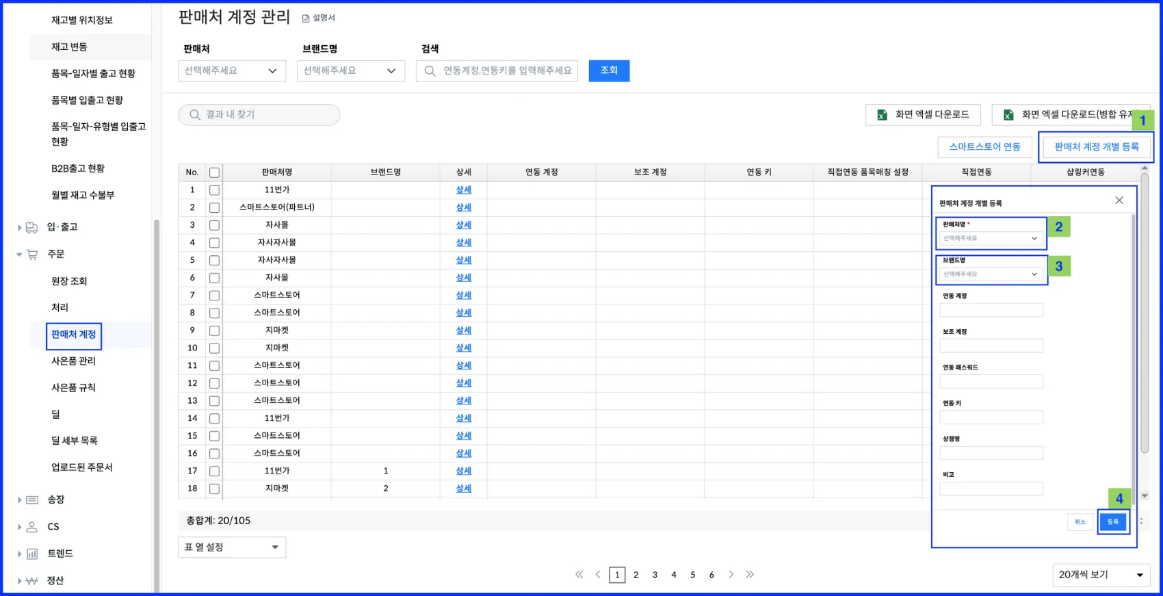1163x596 pixels.
Task: Check the row 17 checkbox
Action: (214, 471)
